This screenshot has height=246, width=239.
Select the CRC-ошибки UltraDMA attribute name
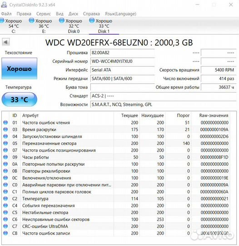45,226
